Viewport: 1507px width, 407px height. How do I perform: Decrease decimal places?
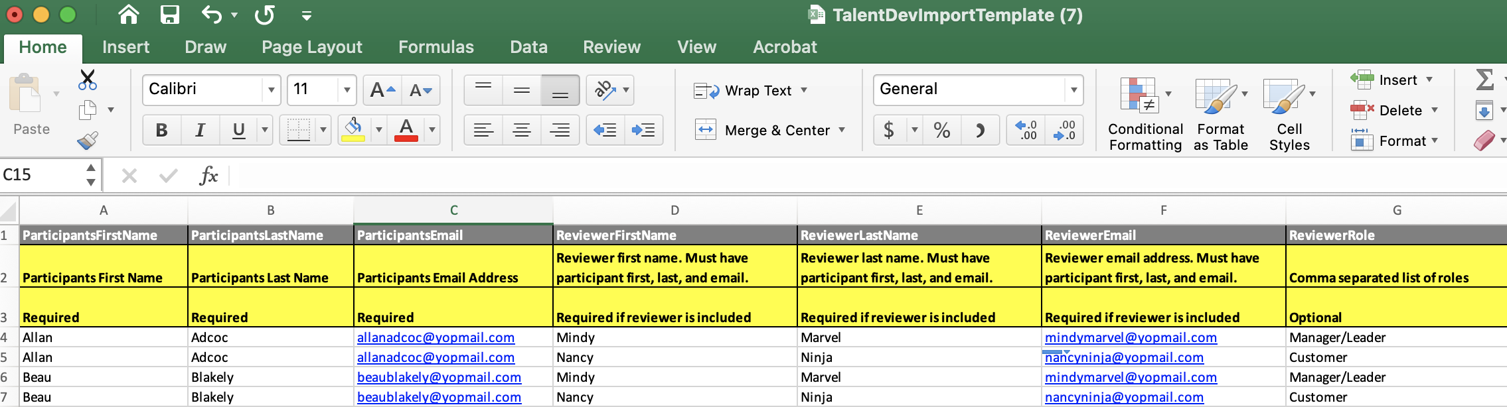tap(1064, 130)
